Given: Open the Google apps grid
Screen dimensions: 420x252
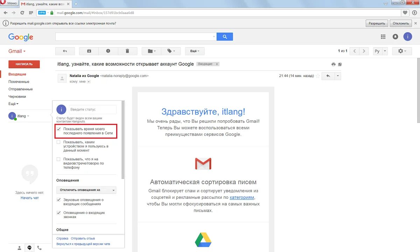Looking at the screenshot, I should coord(383,36).
